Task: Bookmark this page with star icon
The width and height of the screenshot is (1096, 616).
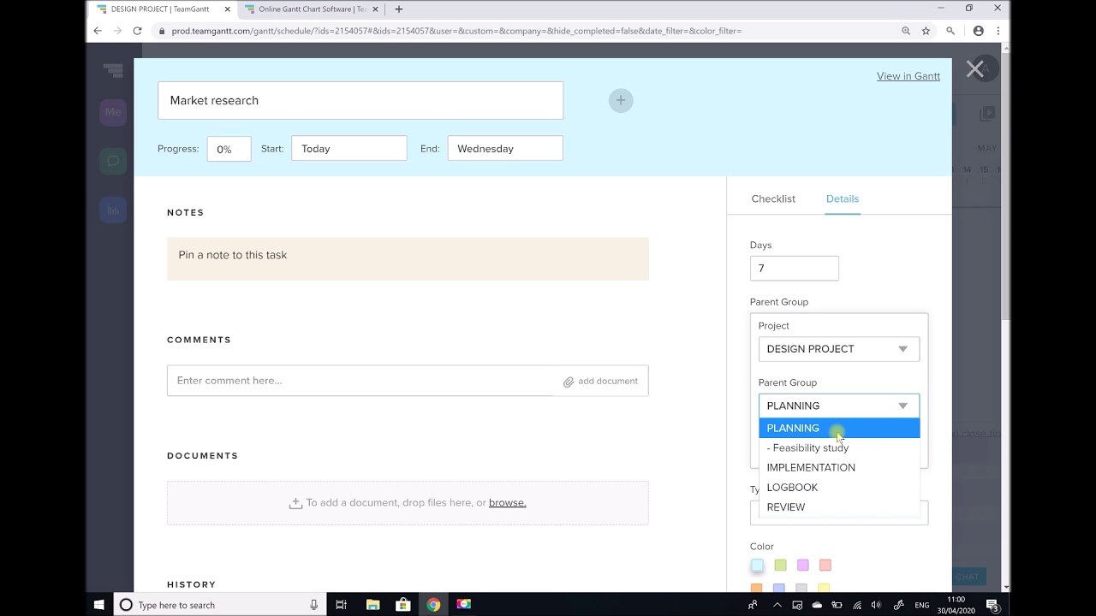Action: point(926,31)
